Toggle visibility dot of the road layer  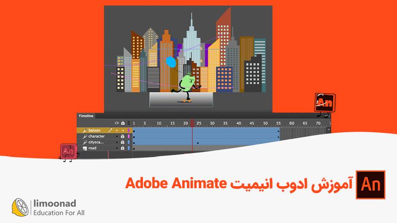coord(117,148)
